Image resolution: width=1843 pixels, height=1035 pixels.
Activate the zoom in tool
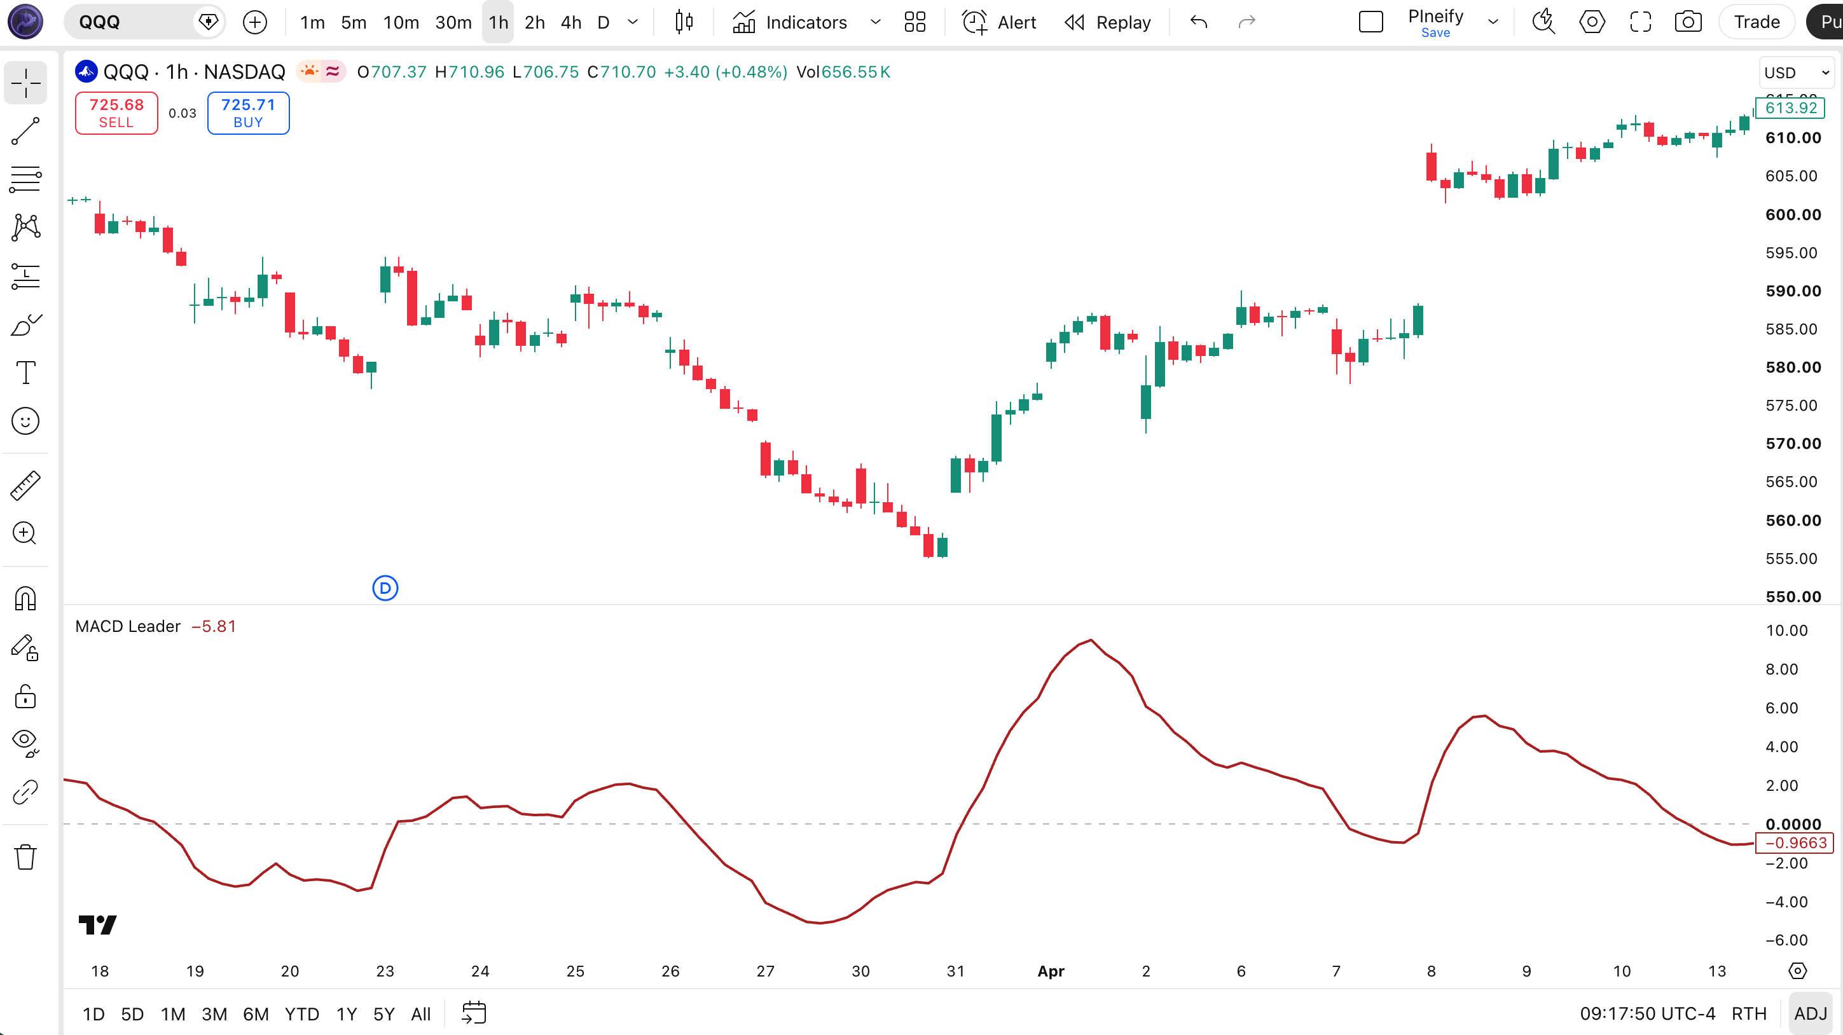coord(25,533)
